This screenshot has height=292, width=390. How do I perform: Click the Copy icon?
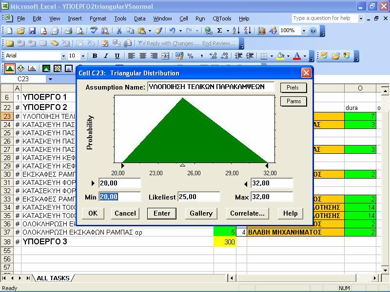click(x=130, y=31)
